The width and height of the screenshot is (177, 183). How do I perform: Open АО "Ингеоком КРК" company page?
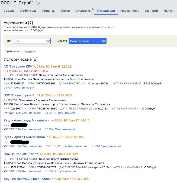18,66
